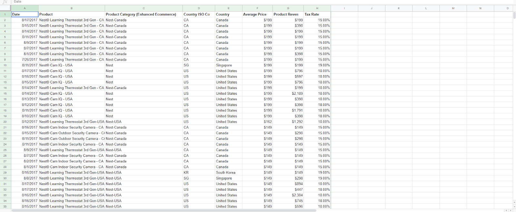Select row 20 via its row number

5,122
